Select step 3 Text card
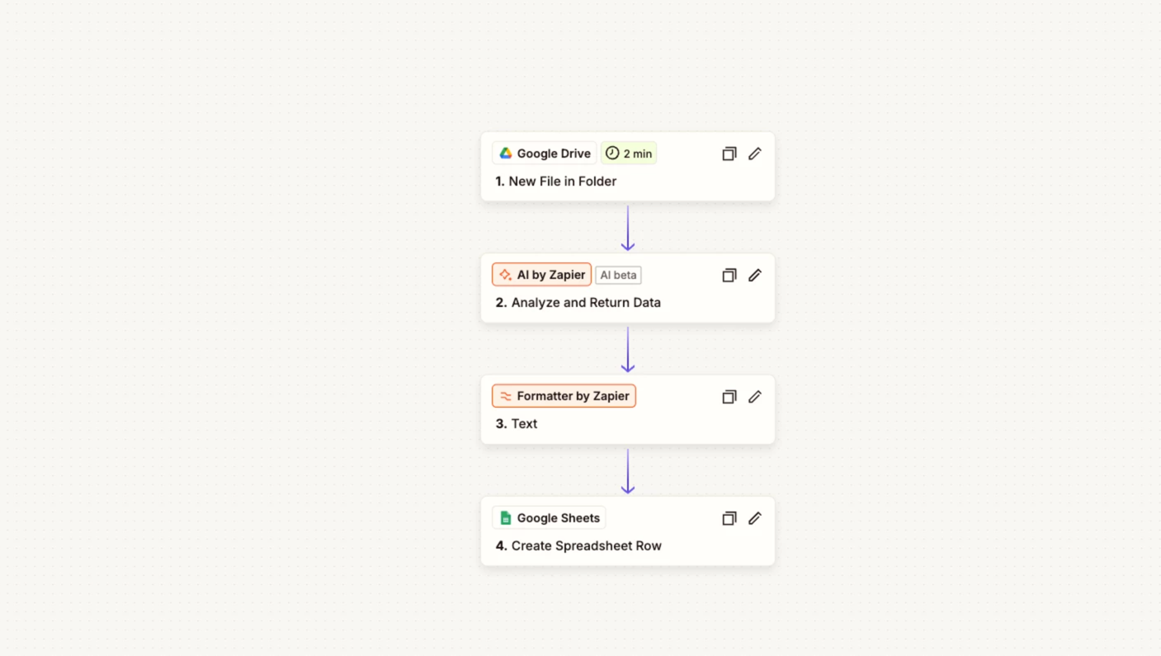 click(x=524, y=424)
